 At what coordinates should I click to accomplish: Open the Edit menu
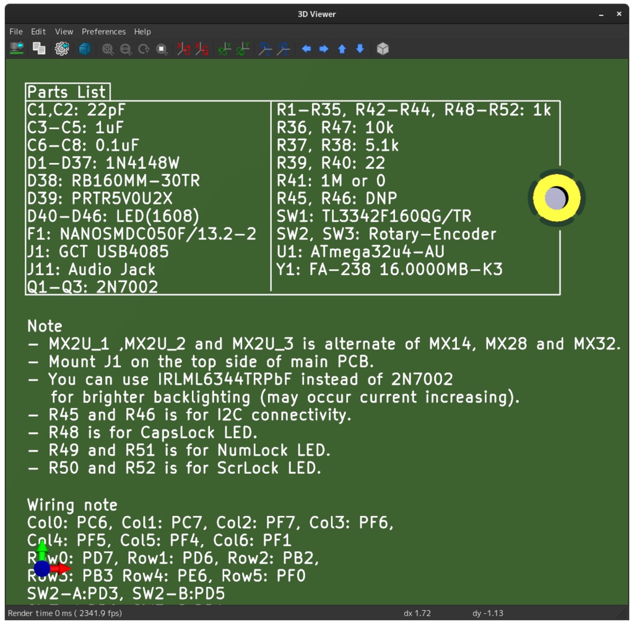(x=38, y=32)
